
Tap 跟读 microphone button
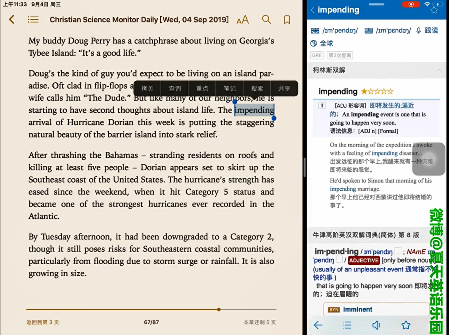427,31
